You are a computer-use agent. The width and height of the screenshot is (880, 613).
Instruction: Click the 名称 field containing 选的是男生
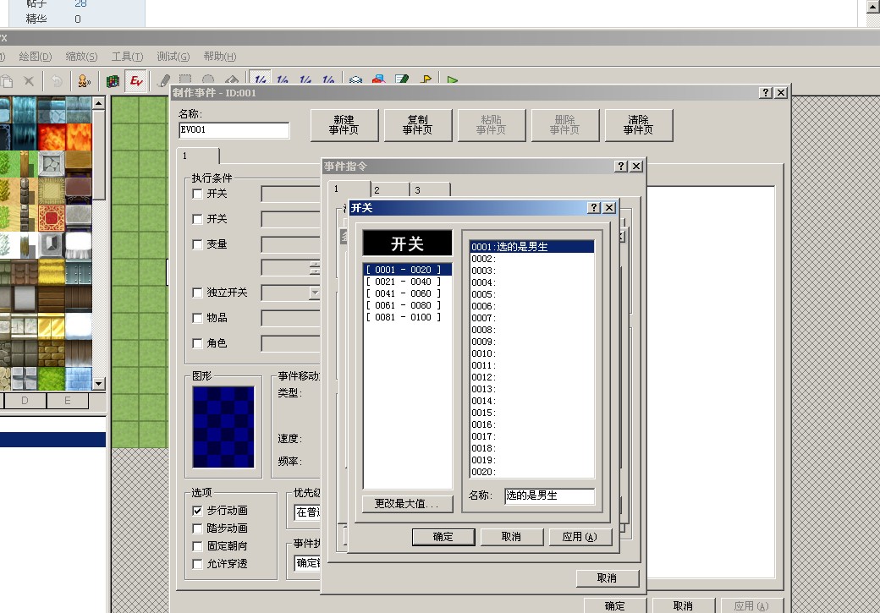click(x=549, y=495)
